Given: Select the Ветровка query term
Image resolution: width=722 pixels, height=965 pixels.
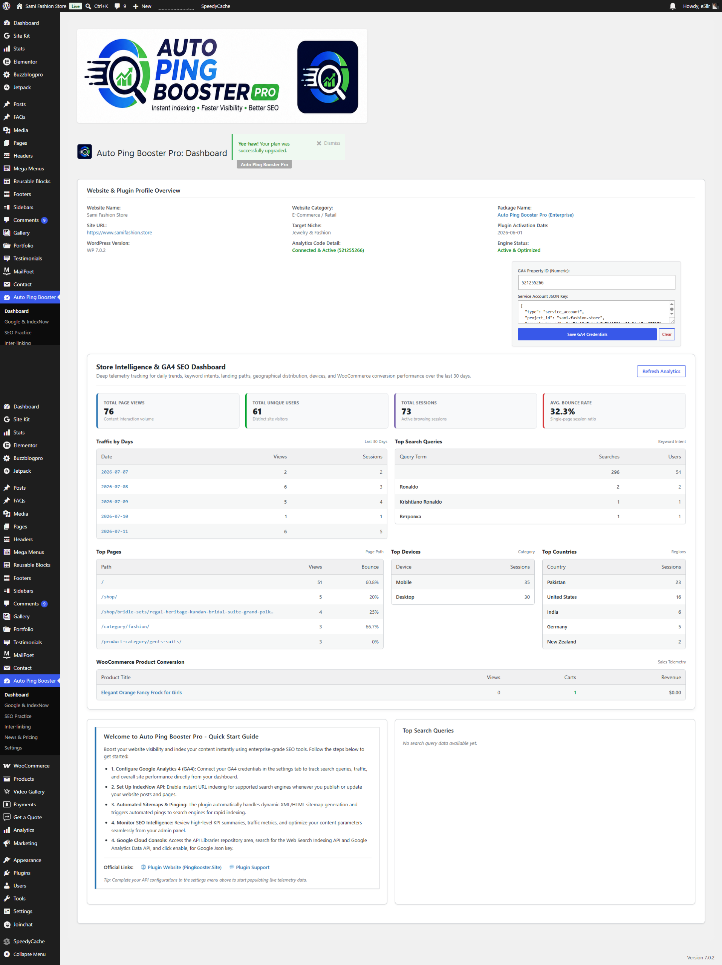Looking at the screenshot, I should (410, 516).
